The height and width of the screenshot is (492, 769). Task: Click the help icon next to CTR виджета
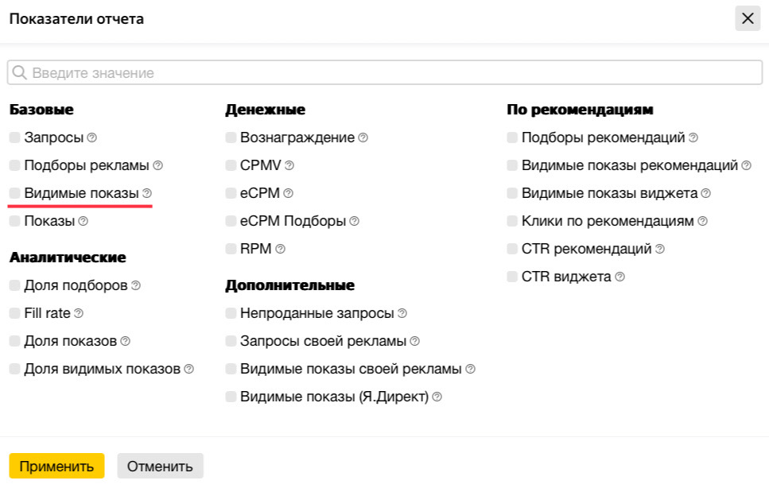coord(620,277)
